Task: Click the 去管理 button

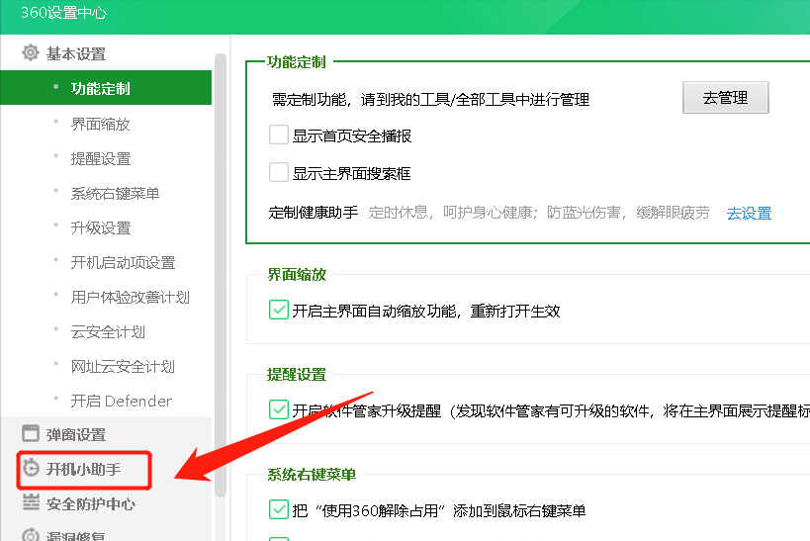Action: pos(725,97)
